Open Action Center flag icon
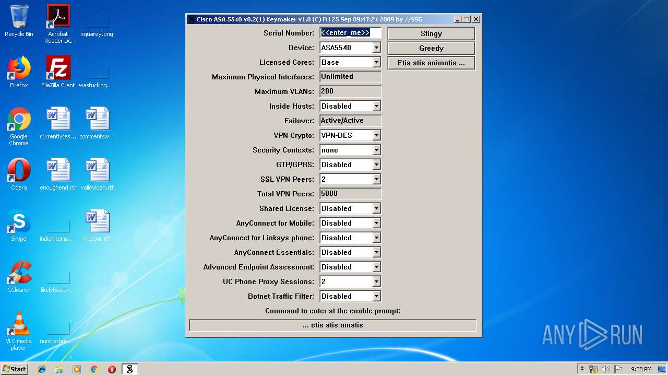668x376 pixels. pos(618,369)
